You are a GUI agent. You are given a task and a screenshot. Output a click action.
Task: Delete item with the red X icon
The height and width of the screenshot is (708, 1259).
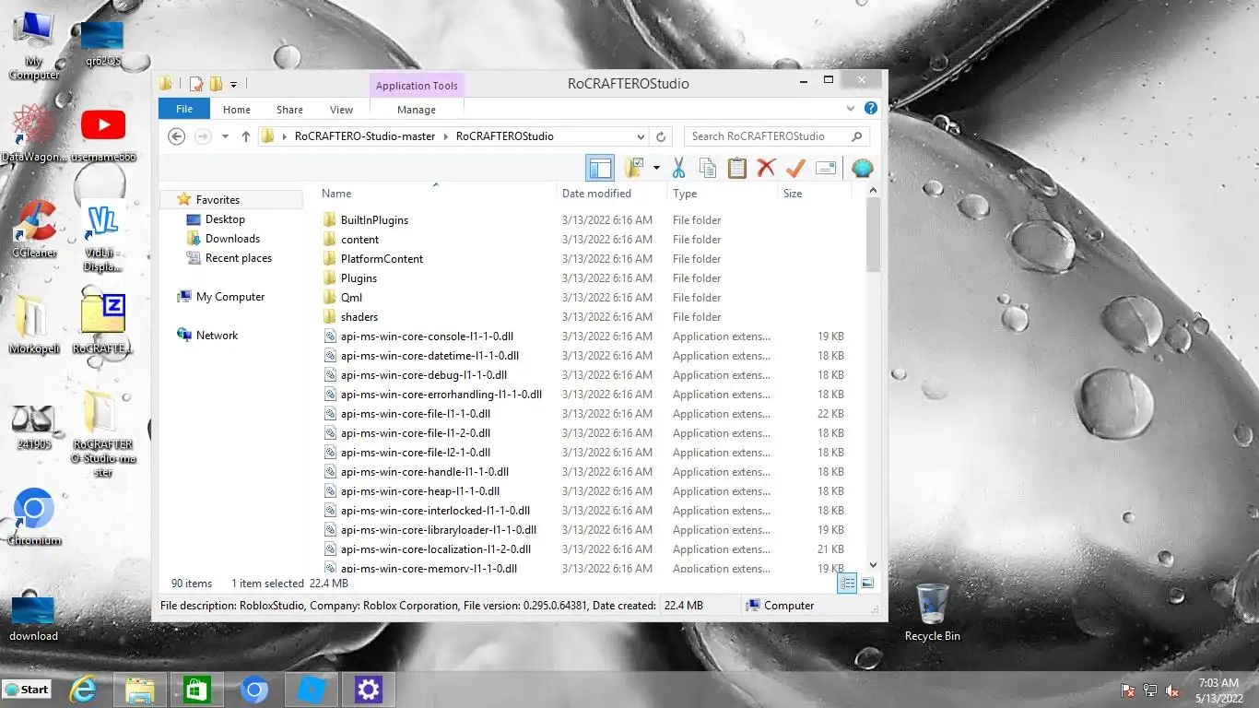point(766,168)
